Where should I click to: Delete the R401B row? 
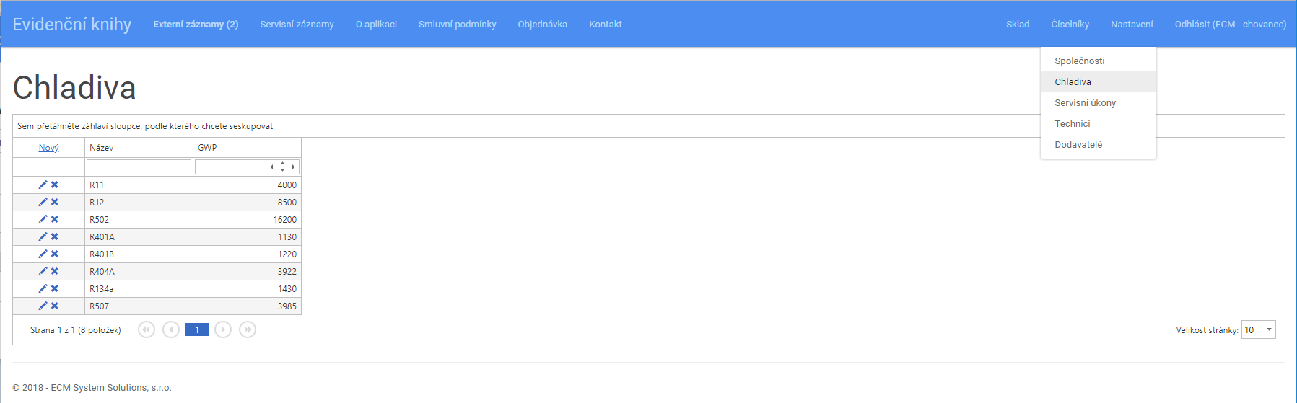(54, 254)
